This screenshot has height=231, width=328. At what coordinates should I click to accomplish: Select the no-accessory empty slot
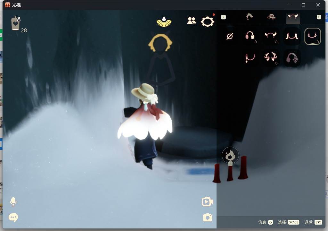(230, 36)
